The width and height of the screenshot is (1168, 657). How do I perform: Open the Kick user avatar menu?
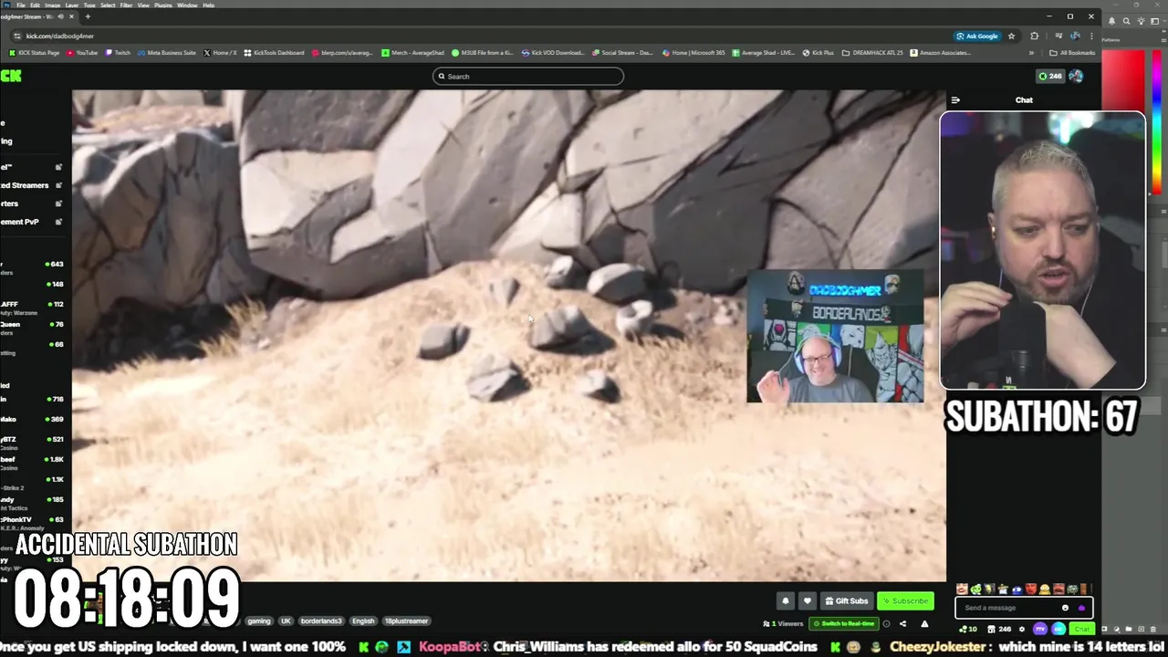tap(1076, 76)
